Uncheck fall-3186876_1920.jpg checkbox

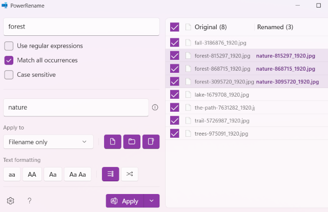coord(175,43)
